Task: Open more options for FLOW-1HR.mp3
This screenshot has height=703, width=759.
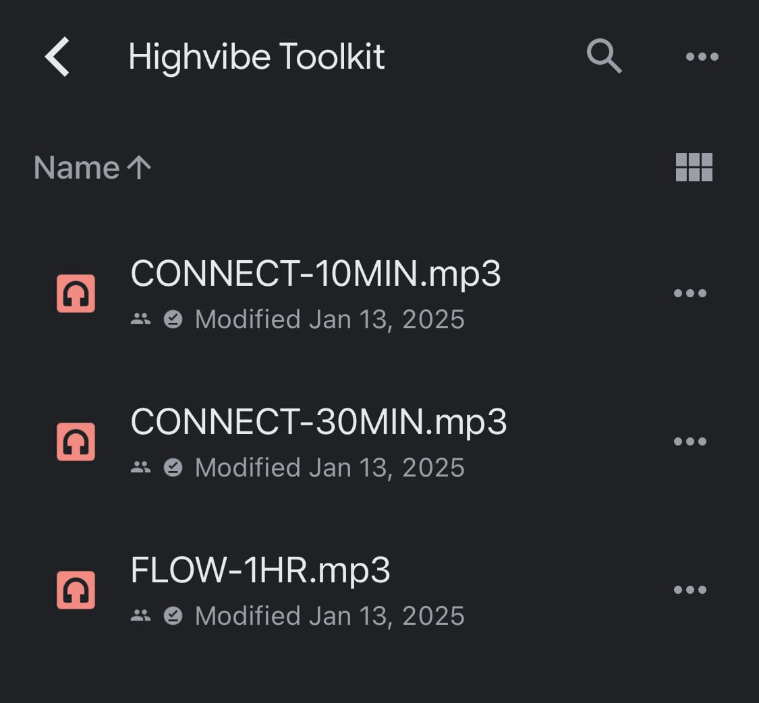Action: coord(690,590)
